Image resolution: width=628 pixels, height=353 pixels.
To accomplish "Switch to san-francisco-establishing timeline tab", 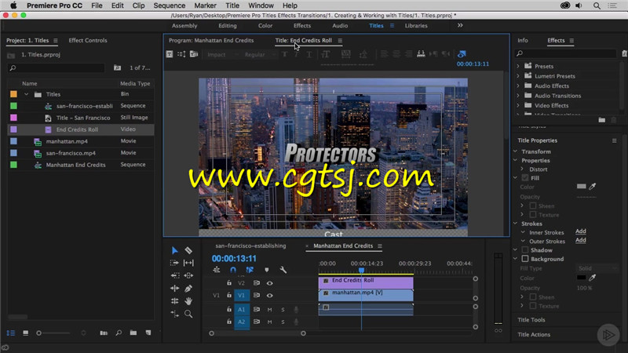I will tap(250, 246).
